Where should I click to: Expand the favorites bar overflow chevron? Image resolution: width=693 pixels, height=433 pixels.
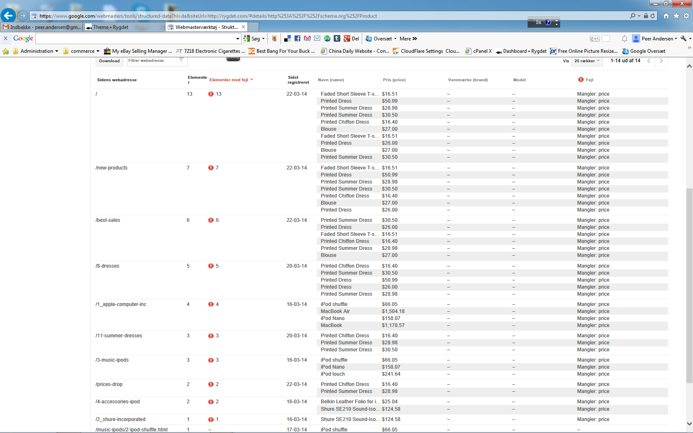click(689, 48)
